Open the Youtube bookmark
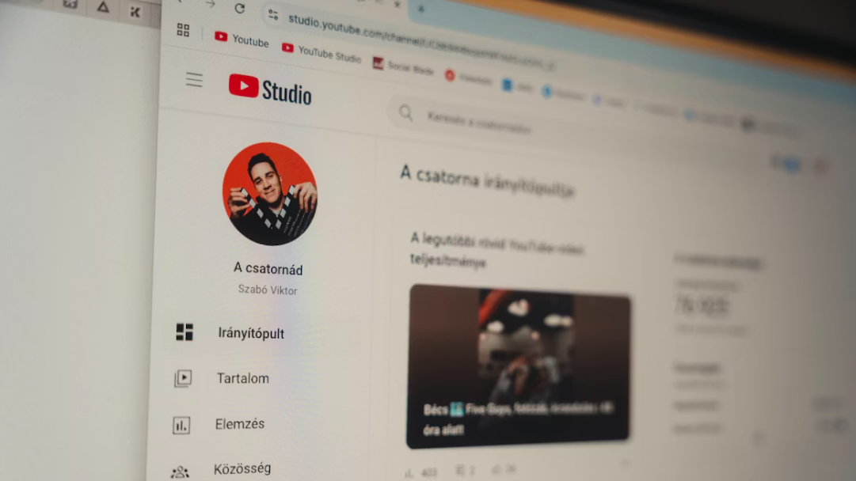This screenshot has height=481, width=856. [x=242, y=40]
